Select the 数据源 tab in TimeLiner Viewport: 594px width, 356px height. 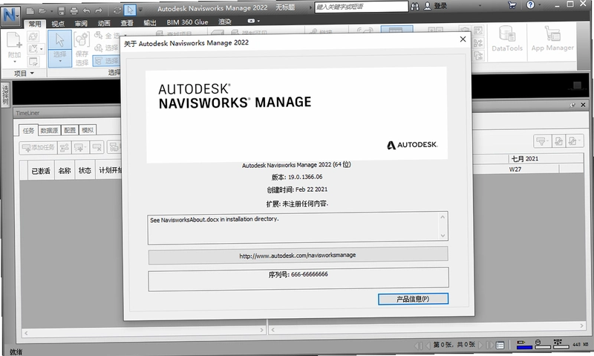(49, 130)
